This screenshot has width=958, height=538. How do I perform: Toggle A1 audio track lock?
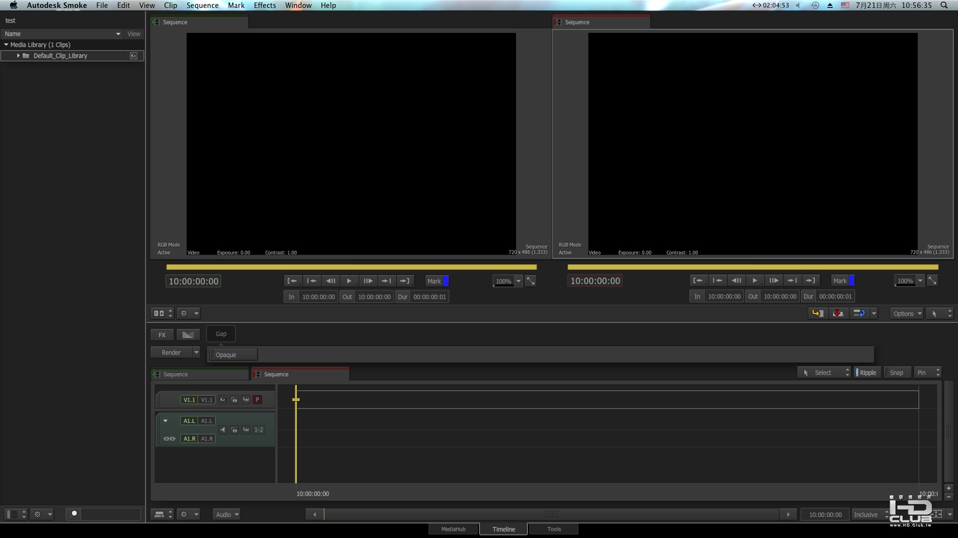tap(234, 430)
